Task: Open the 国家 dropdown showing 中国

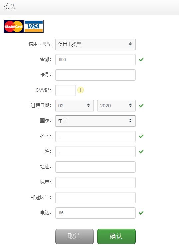Action: (95, 121)
